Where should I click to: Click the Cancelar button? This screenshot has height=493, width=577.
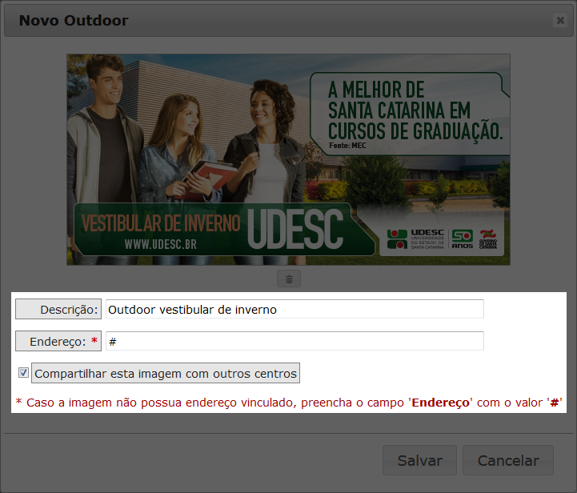[x=508, y=460]
